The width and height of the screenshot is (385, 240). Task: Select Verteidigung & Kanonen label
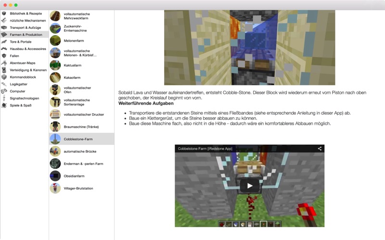coord(28,70)
